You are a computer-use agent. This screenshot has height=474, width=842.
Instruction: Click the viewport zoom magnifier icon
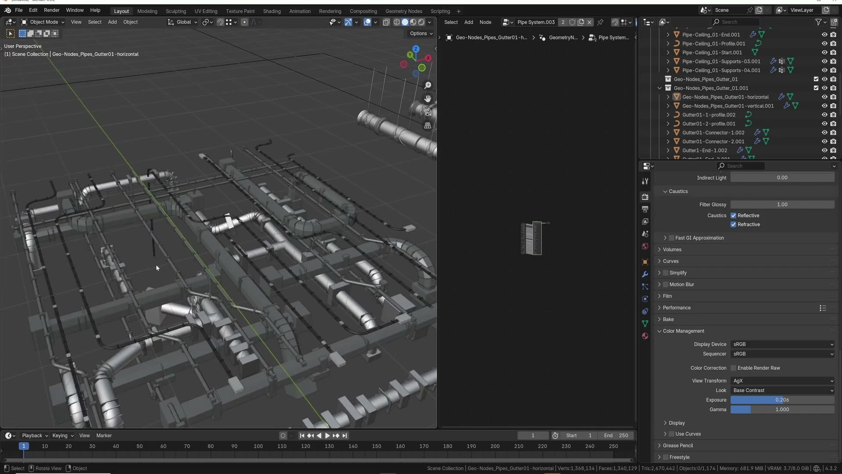(428, 86)
